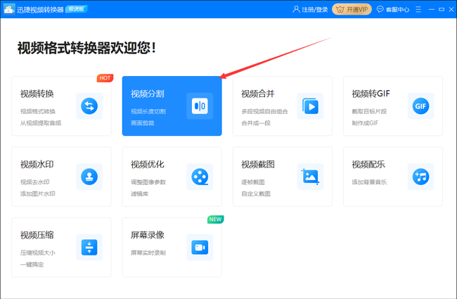The image size is (457, 299).
Task: Click the 视频优化 film reel icon
Action: click(x=200, y=177)
